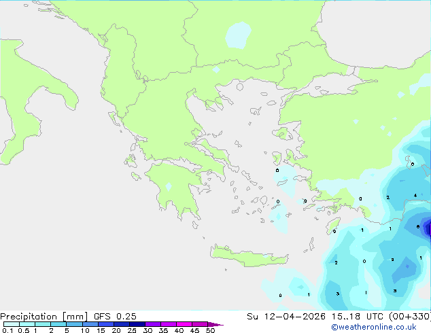
Task: Click the 15–20 mm legend color box
Action: [x=105, y=324]
